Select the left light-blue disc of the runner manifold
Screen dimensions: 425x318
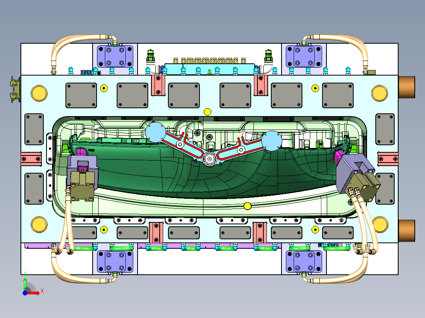coord(155,132)
